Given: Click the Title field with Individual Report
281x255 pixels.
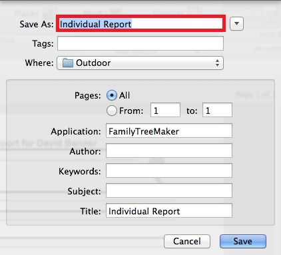Looking at the screenshot, I should click(x=169, y=210).
